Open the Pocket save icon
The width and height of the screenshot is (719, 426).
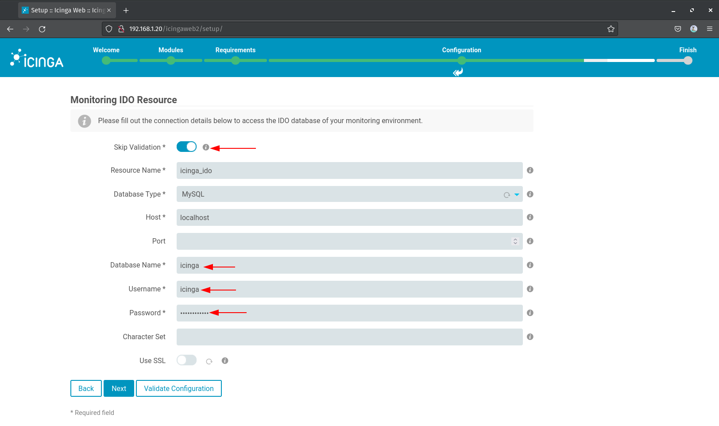tap(678, 29)
